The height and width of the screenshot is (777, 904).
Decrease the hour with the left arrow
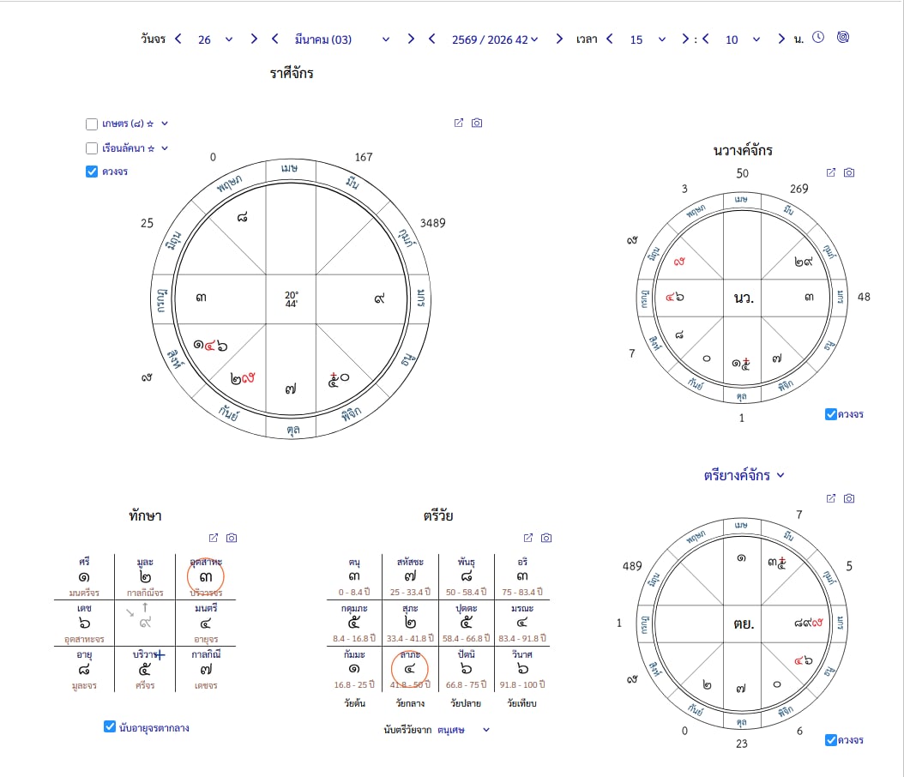(610, 39)
